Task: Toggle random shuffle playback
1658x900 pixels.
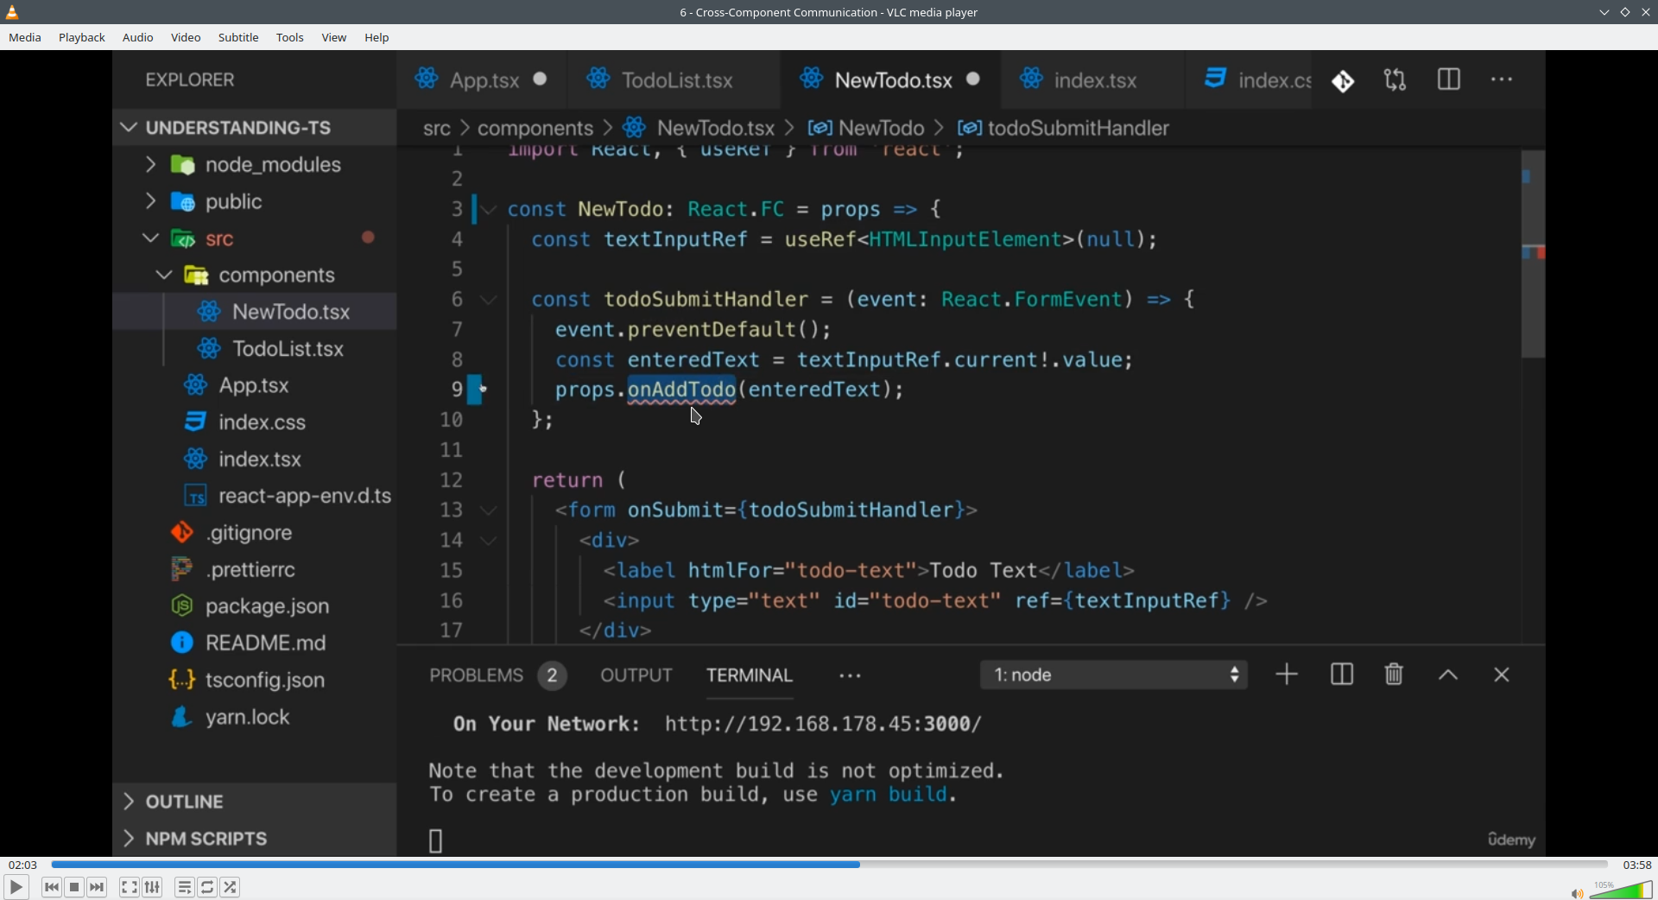Action: (231, 887)
